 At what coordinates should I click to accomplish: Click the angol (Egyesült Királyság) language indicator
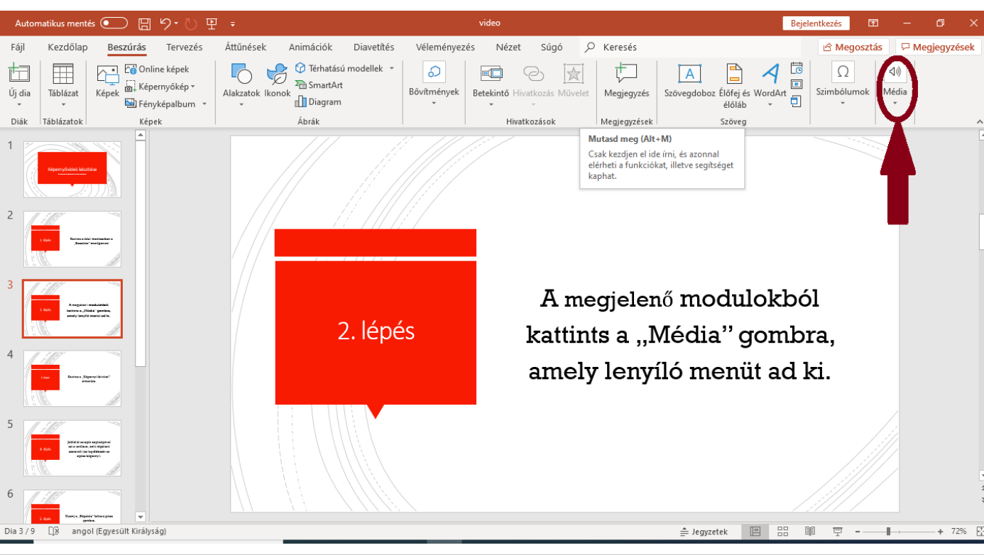pos(119,531)
